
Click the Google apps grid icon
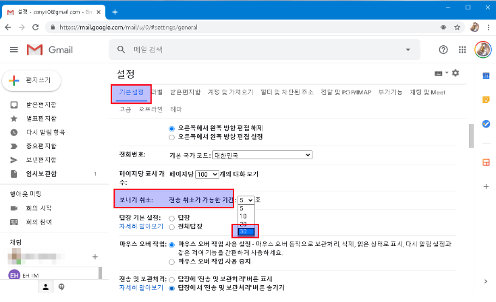[x=462, y=50]
